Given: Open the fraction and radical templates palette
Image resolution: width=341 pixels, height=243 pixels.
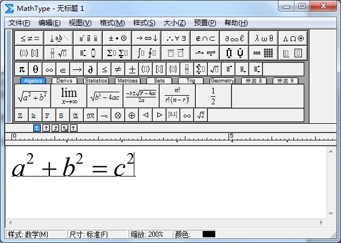Looking at the screenshot, I should click(59, 53).
